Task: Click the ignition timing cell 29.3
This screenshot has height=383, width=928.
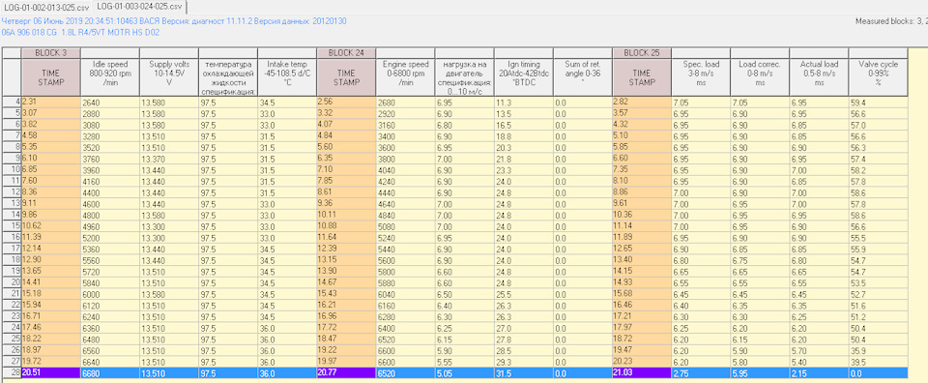Action: [x=523, y=361]
